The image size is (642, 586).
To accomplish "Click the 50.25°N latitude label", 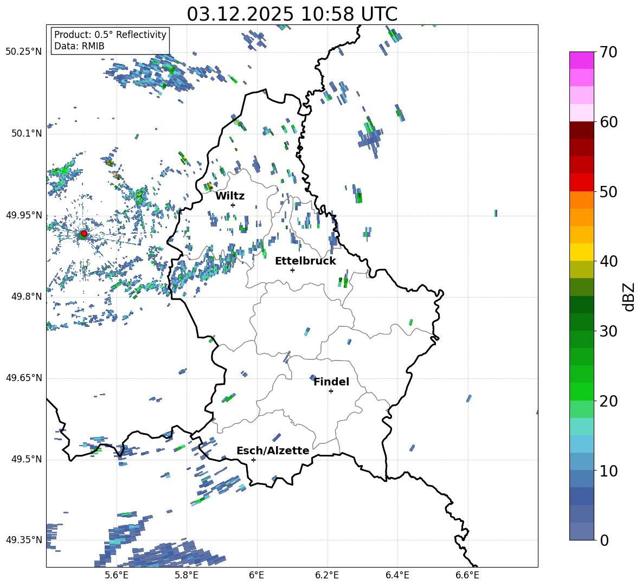I will coord(24,52).
